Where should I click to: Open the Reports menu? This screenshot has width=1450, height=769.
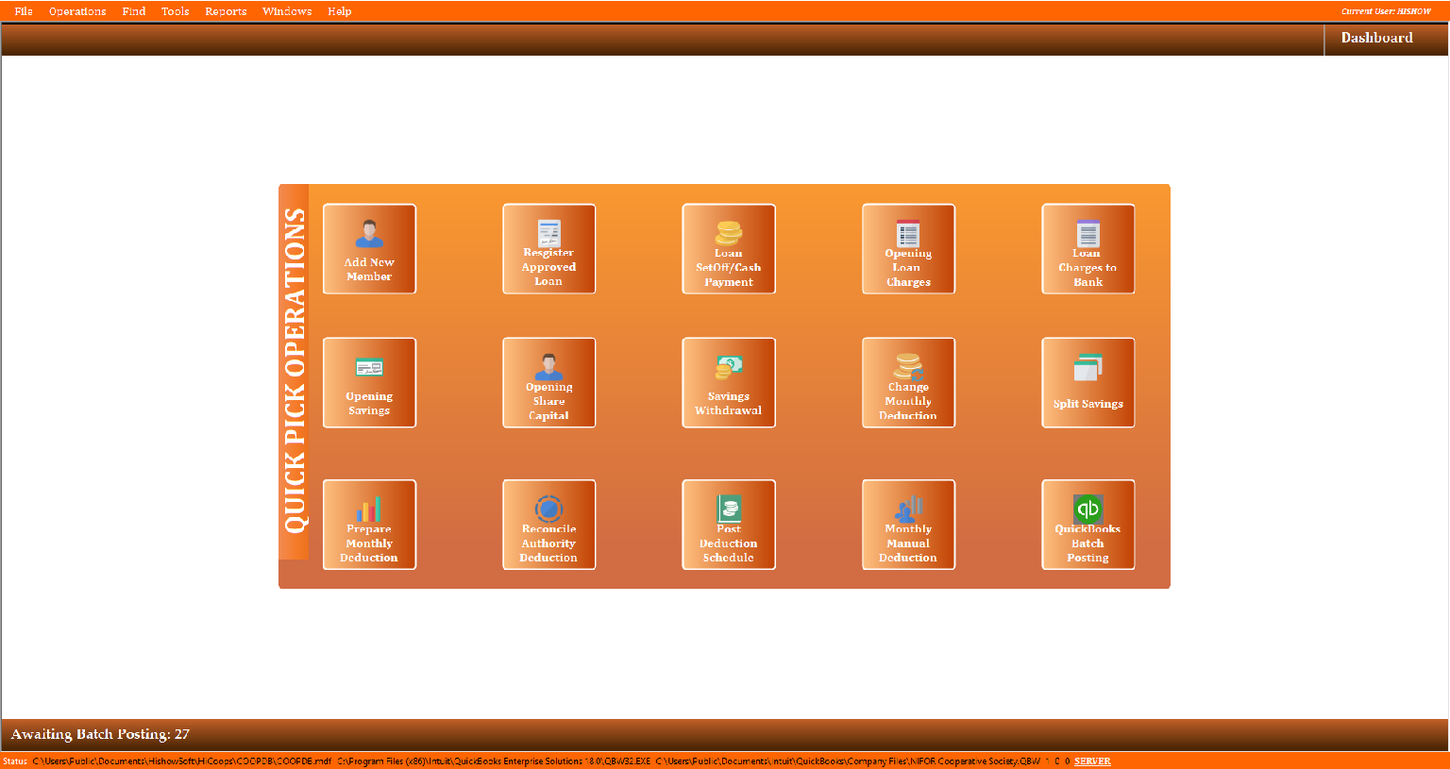[x=226, y=11]
